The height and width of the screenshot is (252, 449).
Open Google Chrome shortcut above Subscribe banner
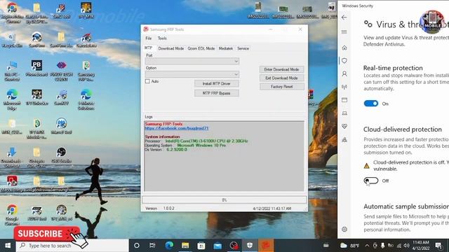[x=12, y=215]
